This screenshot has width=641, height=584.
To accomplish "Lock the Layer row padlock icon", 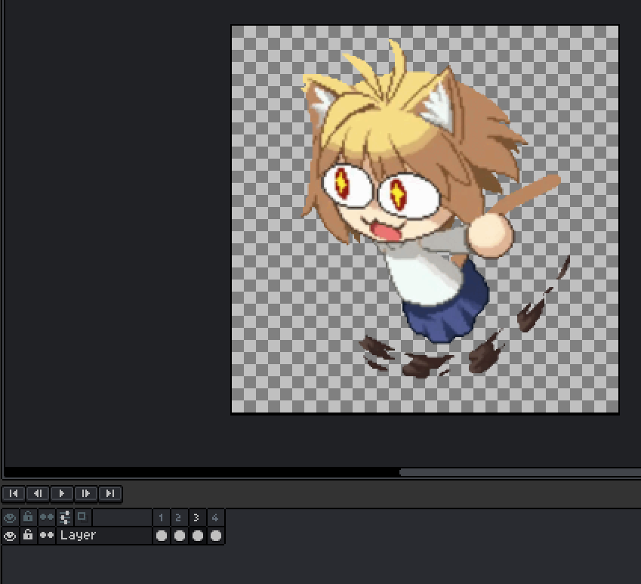I will (28, 536).
